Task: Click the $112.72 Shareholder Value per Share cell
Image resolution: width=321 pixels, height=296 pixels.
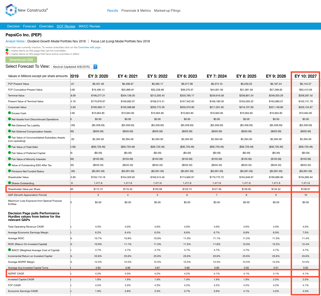Action: [98, 189]
